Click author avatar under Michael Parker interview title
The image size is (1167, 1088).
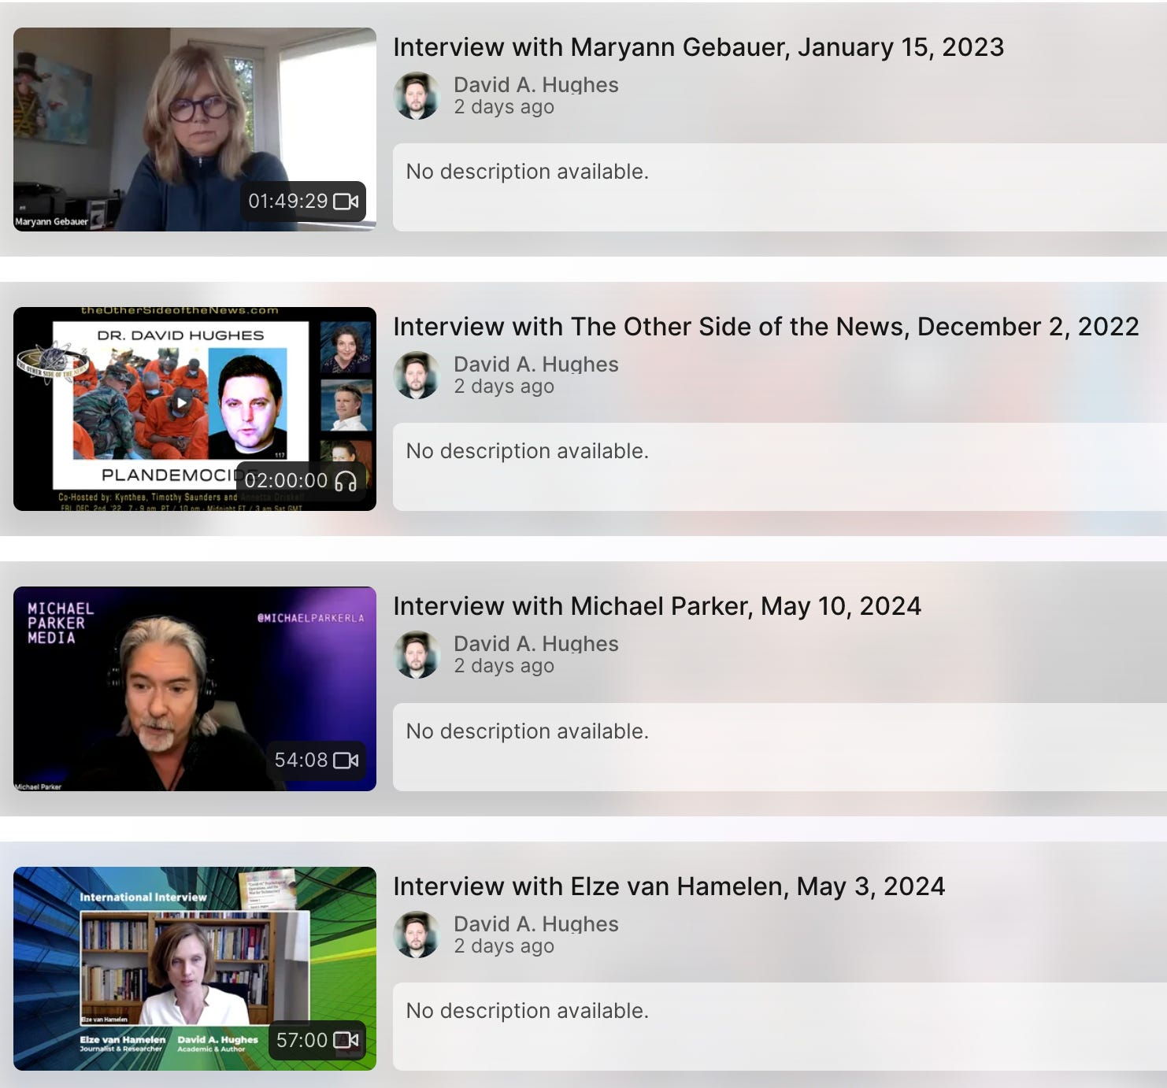pyautogui.click(x=417, y=655)
